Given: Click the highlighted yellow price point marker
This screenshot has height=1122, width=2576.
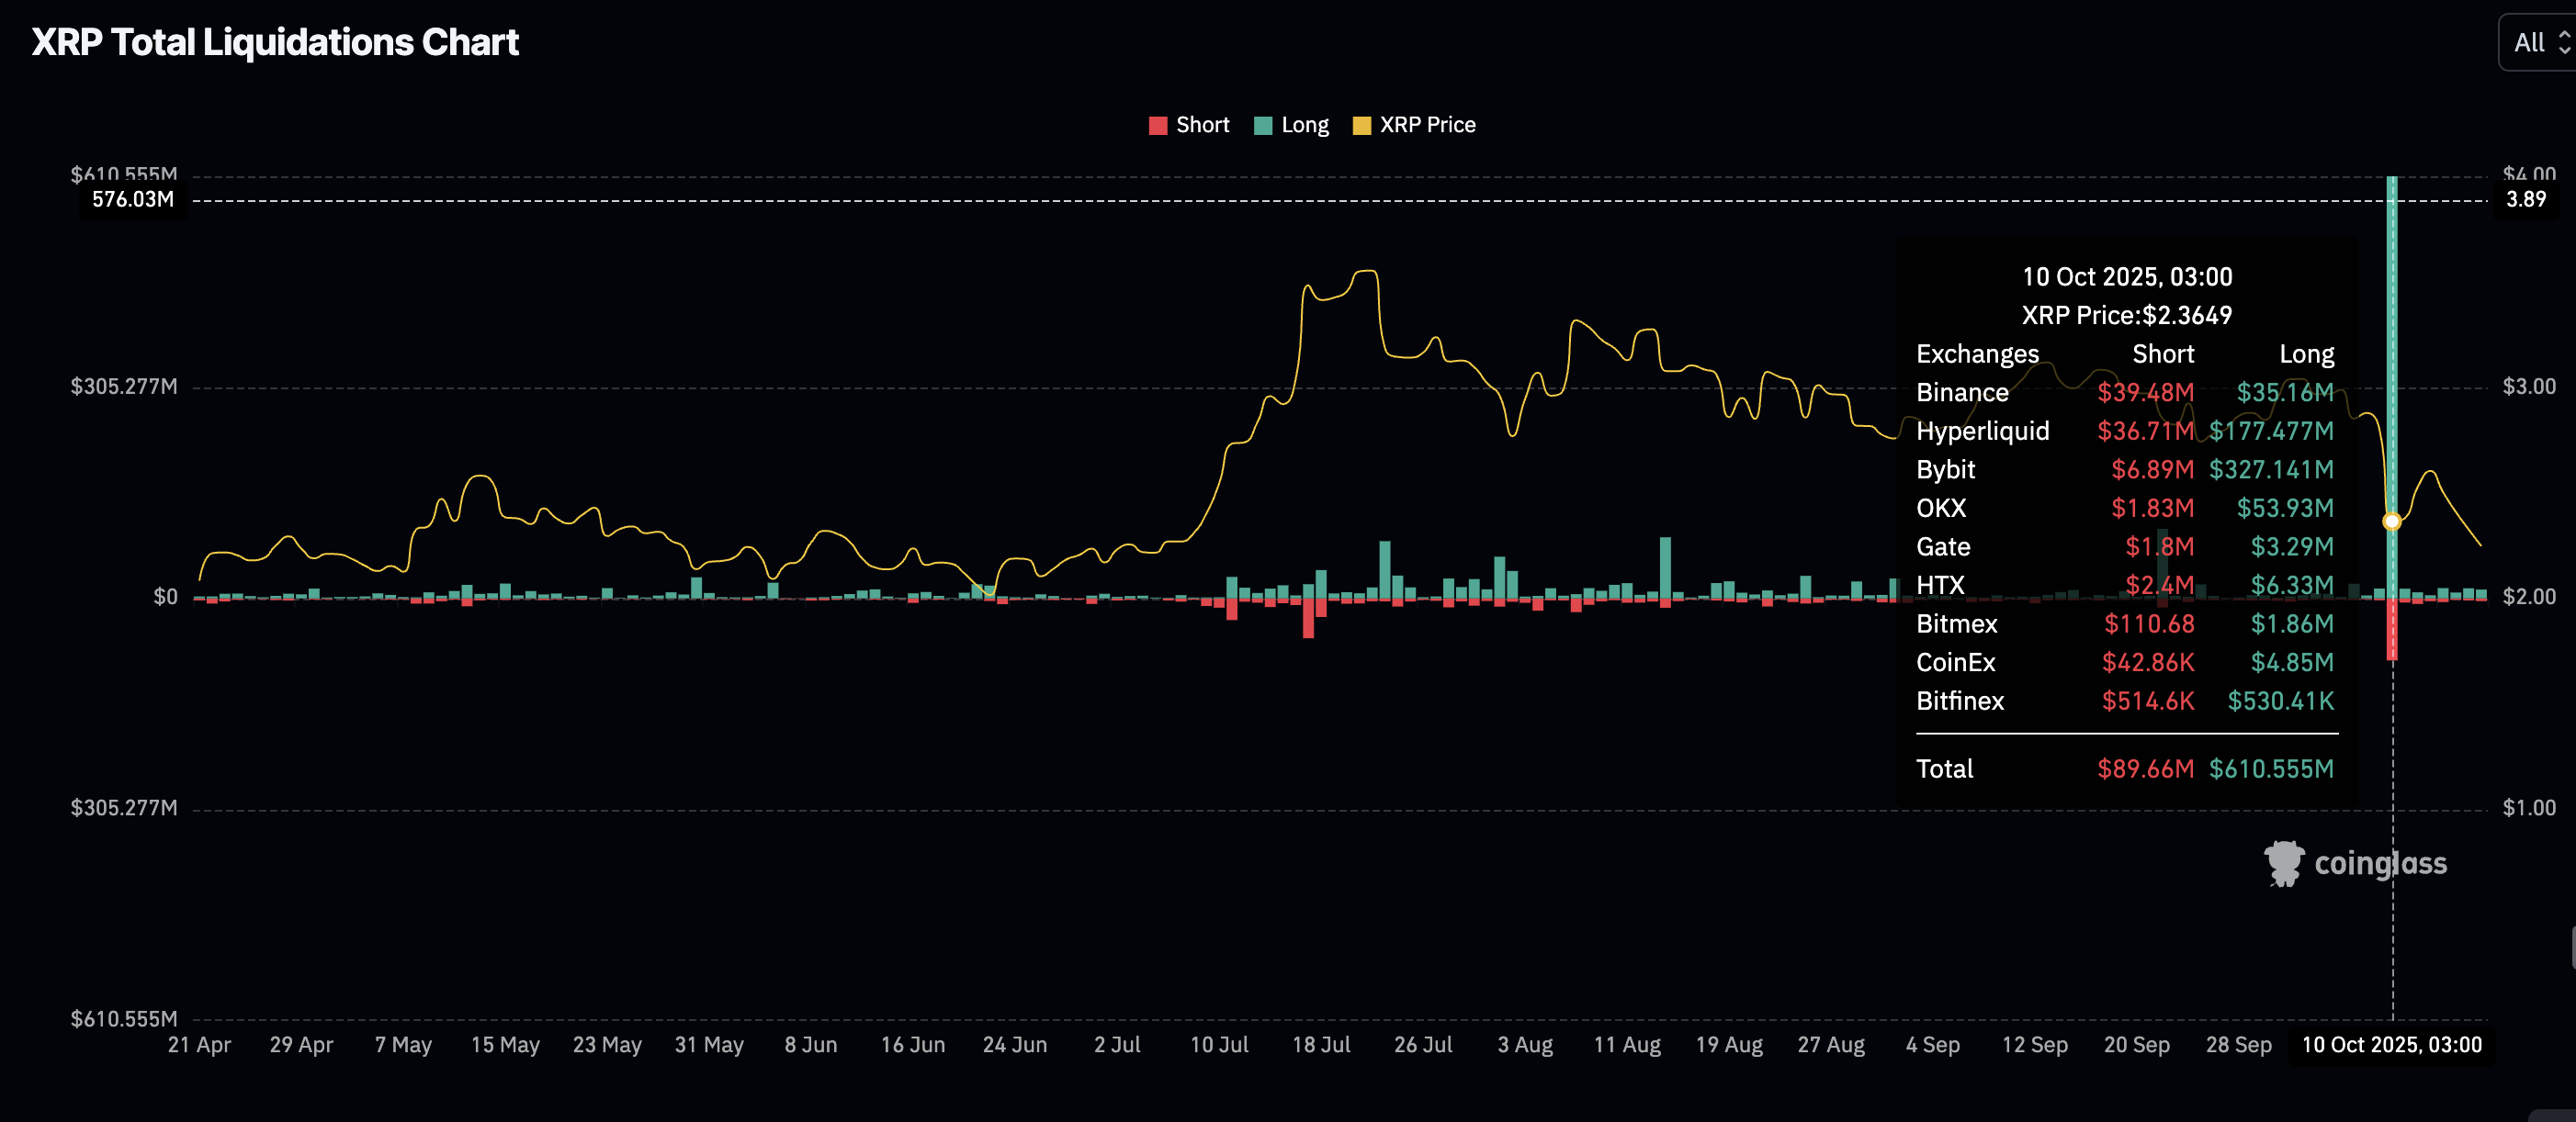Looking at the screenshot, I should [x=2392, y=521].
